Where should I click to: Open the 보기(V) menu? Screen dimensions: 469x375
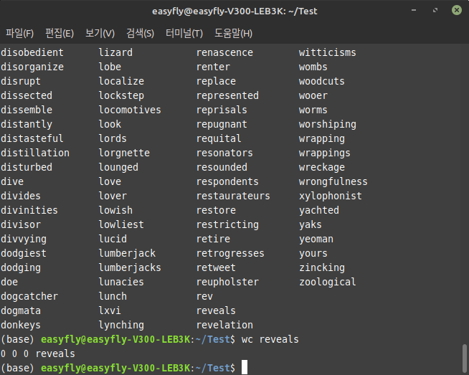100,33
